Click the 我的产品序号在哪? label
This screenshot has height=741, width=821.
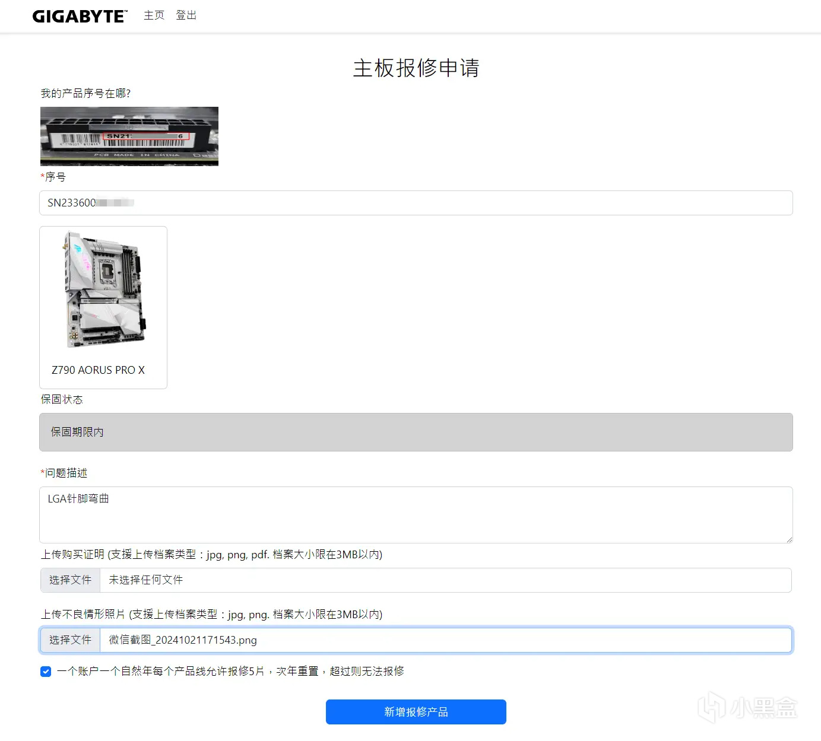coord(85,93)
